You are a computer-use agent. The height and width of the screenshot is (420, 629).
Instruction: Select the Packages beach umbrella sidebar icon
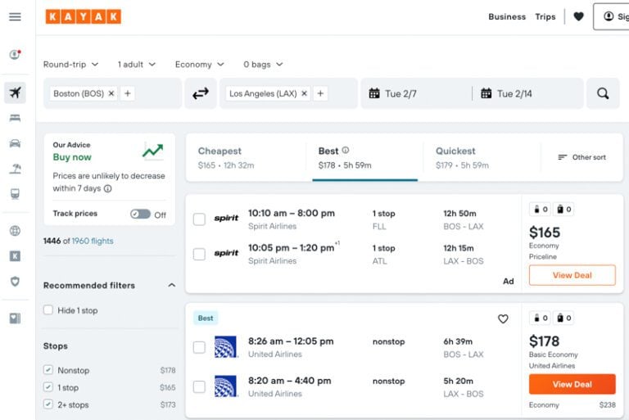(x=16, y=169)
